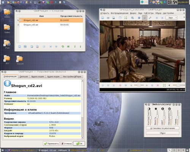Open the Открыть menu

coord(104,13)
